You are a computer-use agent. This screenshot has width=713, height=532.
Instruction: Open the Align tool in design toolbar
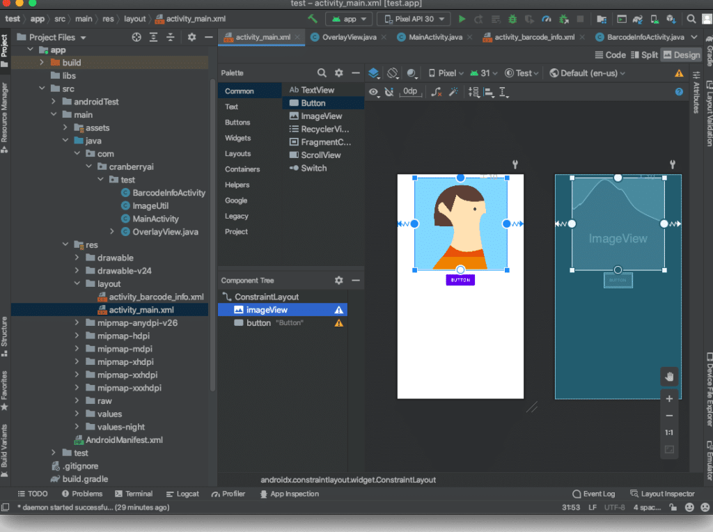click(x=489, y=93)
